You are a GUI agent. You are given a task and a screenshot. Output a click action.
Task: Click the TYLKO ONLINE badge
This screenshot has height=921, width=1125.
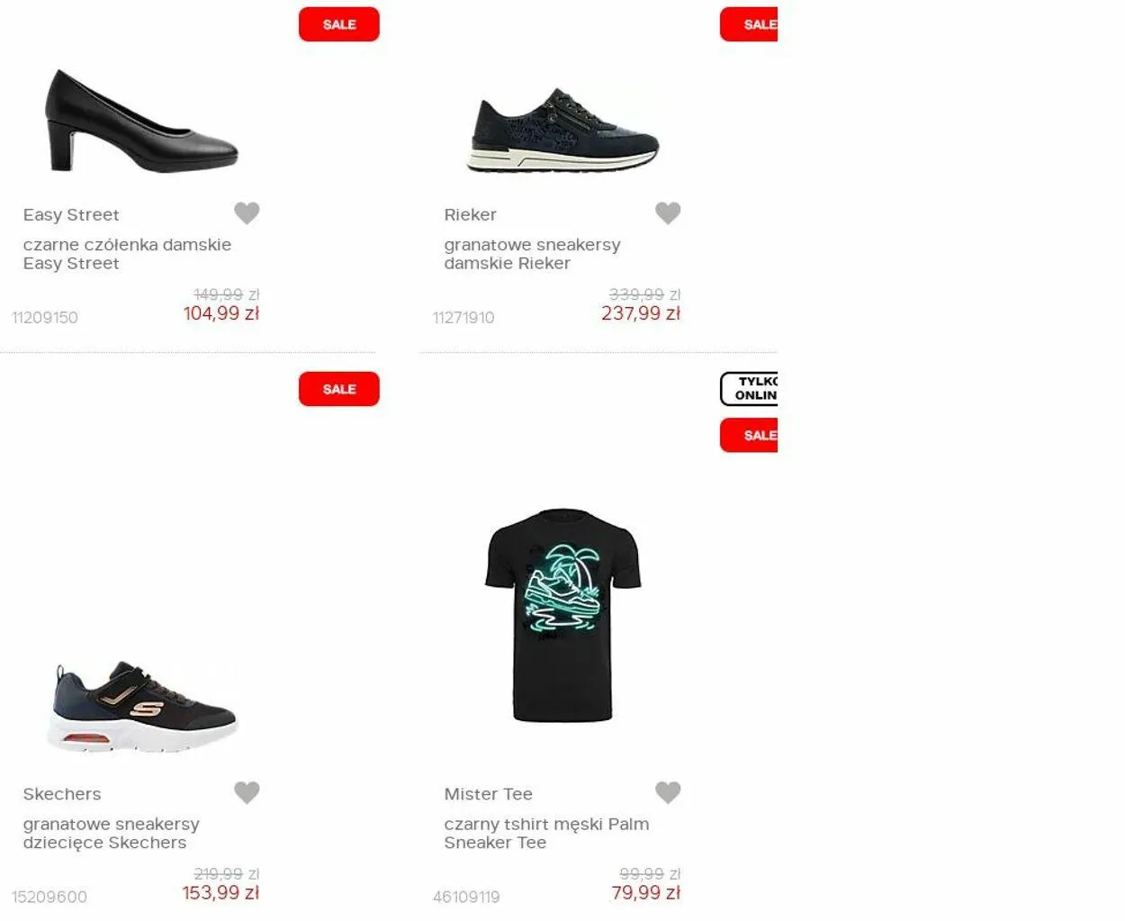coord(750,389)
